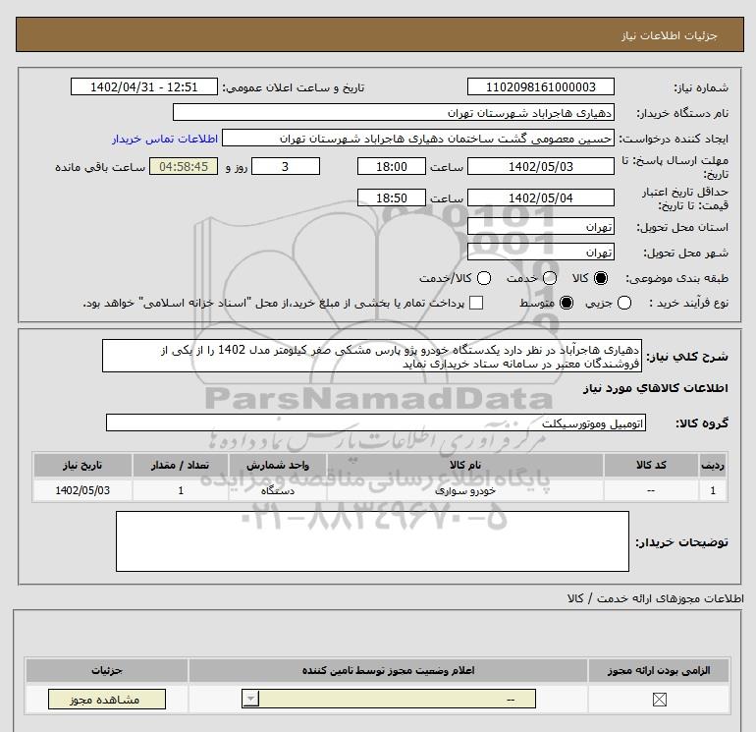Click the توضیحات خریدار text area

(372, 541)
